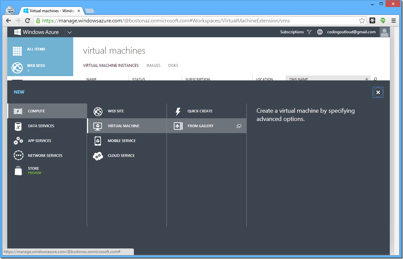Click the App Services gears icon
403x259 pixels.
point(18,141)
